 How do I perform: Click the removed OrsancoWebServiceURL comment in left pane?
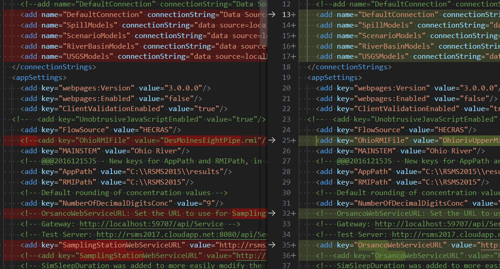point(135,213)
